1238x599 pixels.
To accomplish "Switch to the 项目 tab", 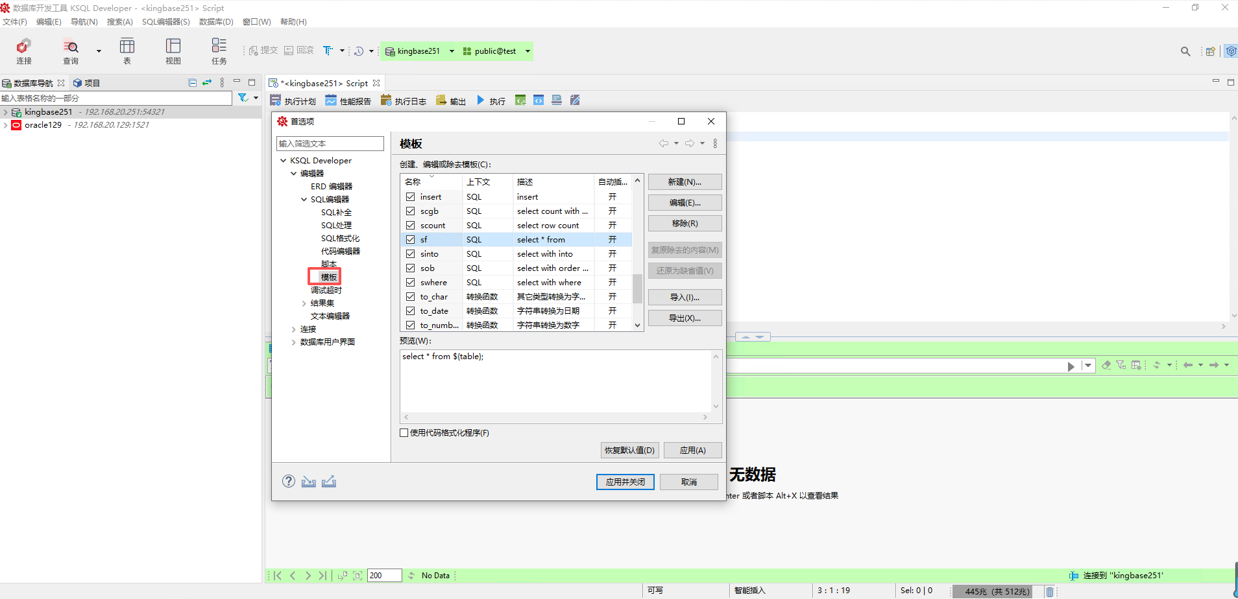I will click(87, 83).
